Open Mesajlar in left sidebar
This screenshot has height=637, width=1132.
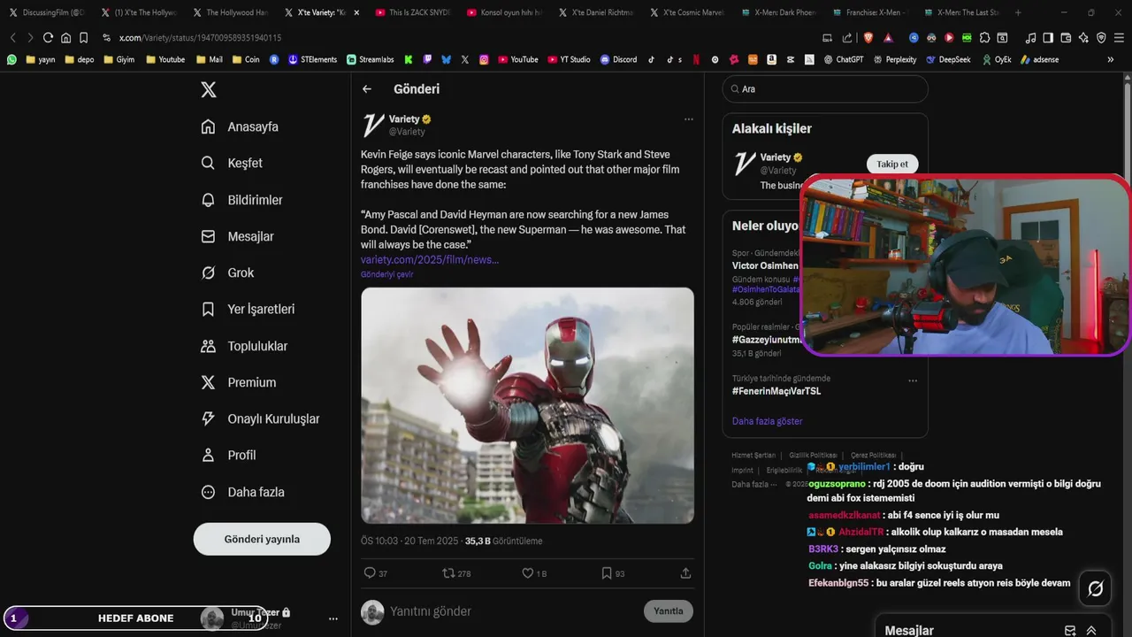[237, 236]
